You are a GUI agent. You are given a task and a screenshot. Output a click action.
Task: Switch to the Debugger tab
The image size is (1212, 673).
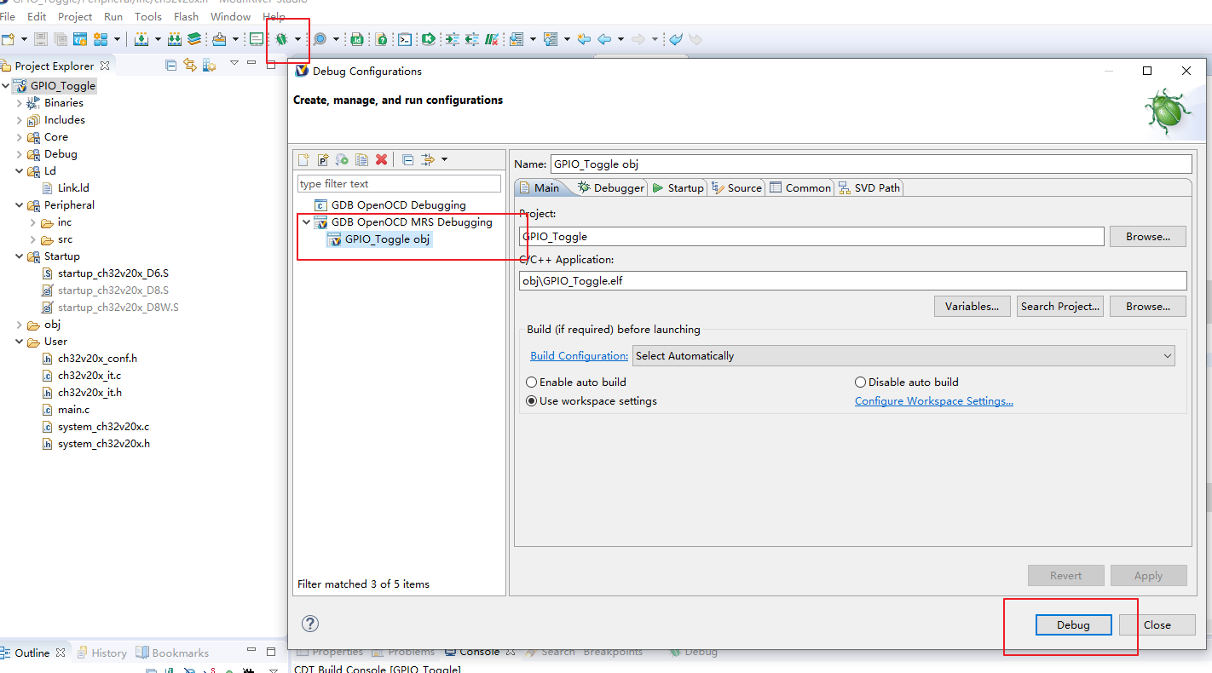tap(611, 187)
